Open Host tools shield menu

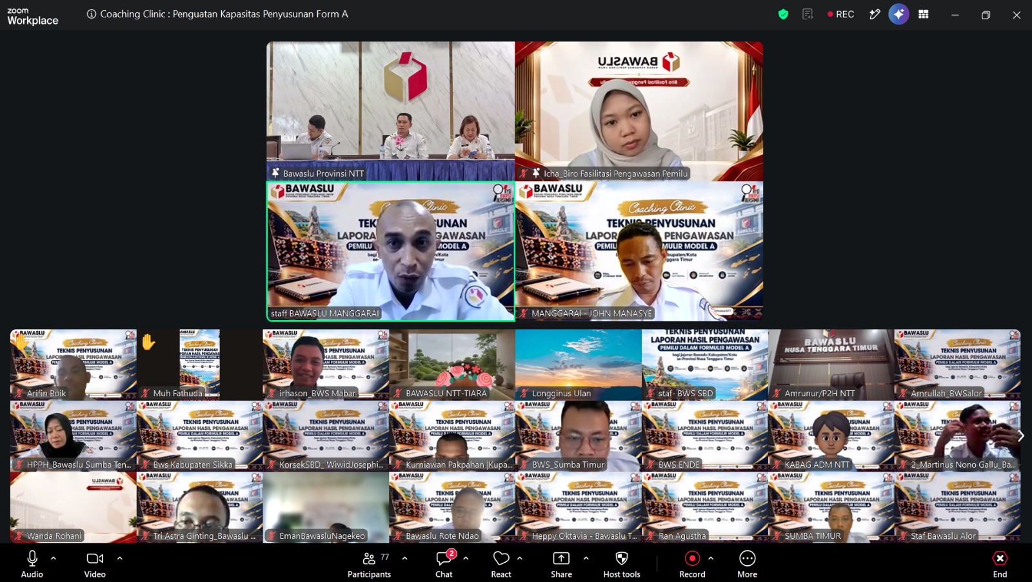tap(622, 564)
